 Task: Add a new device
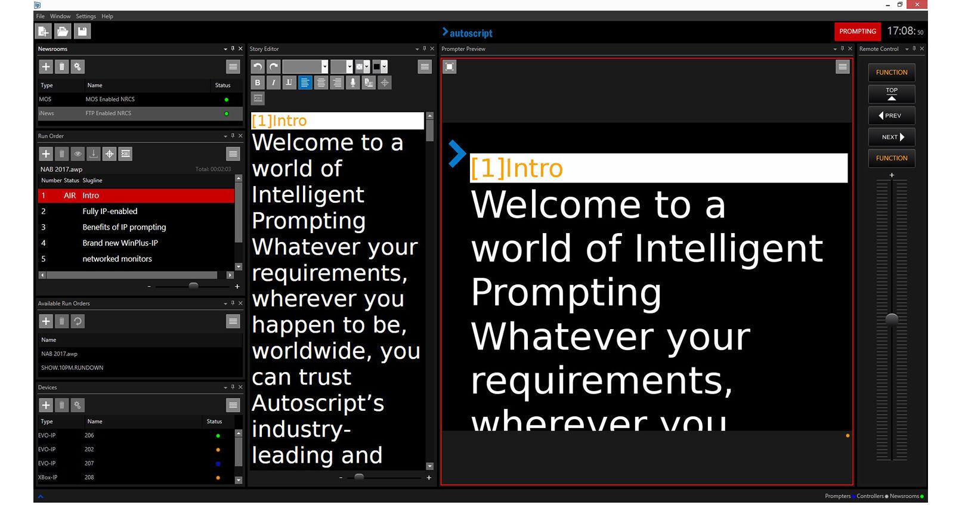tap(46, 405)
